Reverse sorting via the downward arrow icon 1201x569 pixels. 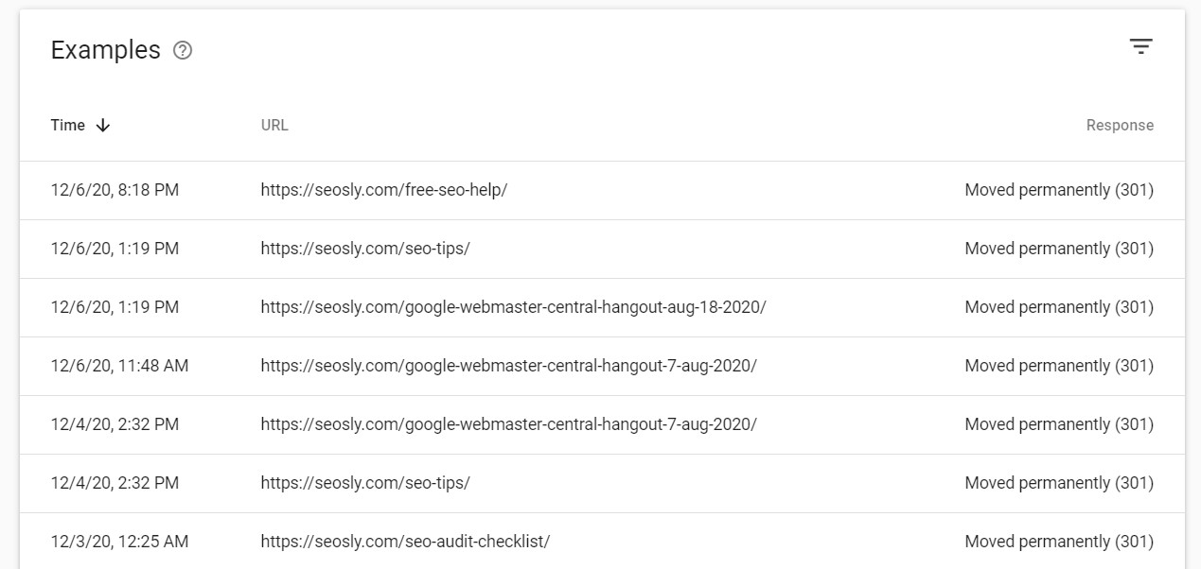(x=103, y=125)
